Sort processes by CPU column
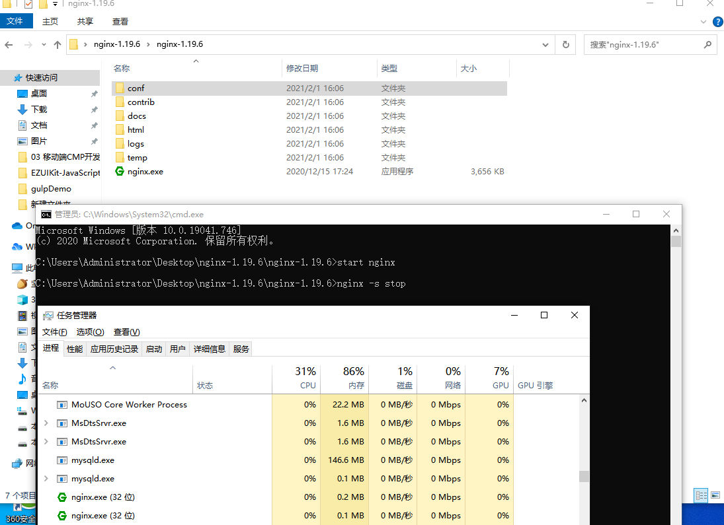 (296, 378)
